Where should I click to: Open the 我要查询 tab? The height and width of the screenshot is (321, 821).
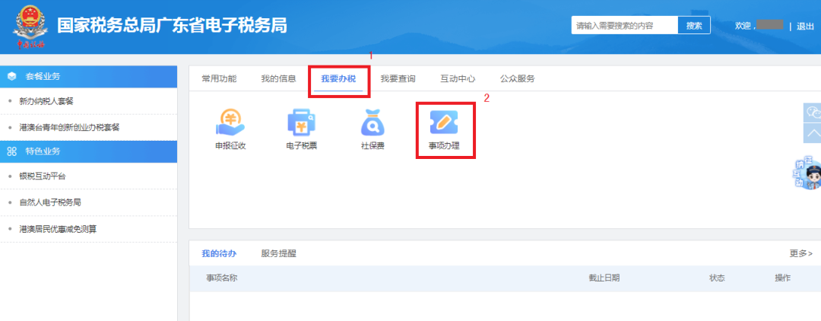(x=398, y=79)
